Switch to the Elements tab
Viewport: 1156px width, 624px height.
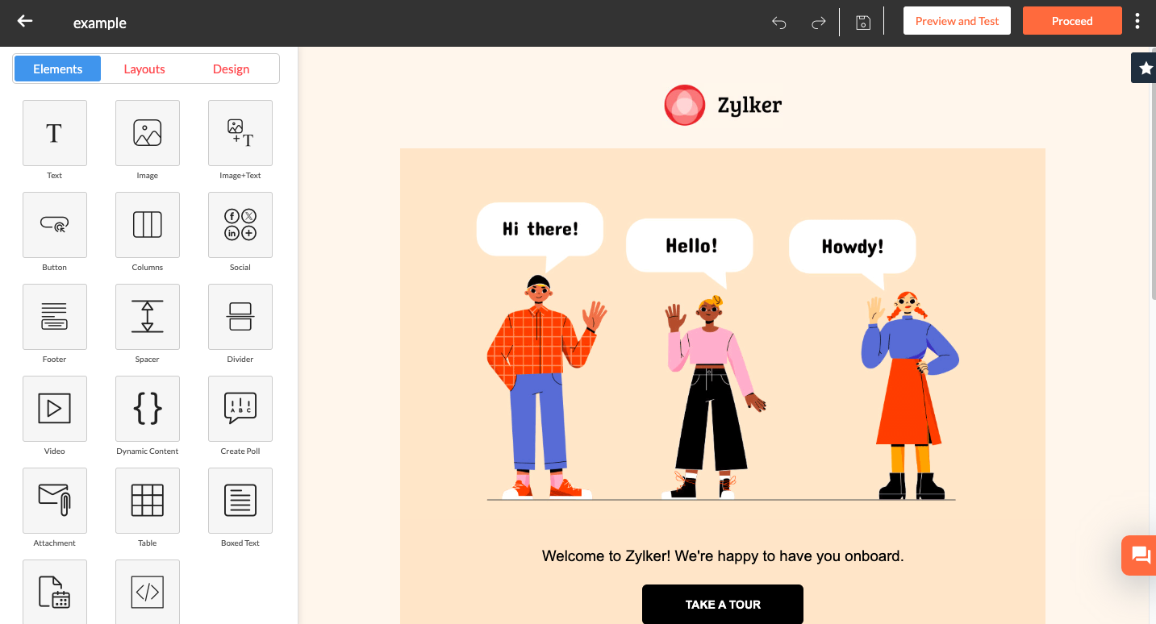click(57, 69)
